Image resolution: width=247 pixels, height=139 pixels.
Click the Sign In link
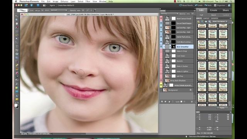(x=52, y=5)
